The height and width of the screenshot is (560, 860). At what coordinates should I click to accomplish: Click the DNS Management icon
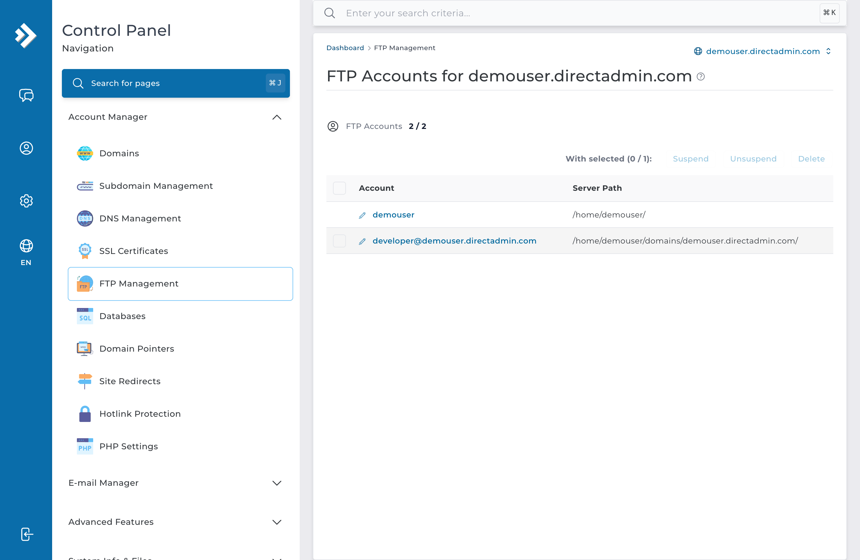85,218
